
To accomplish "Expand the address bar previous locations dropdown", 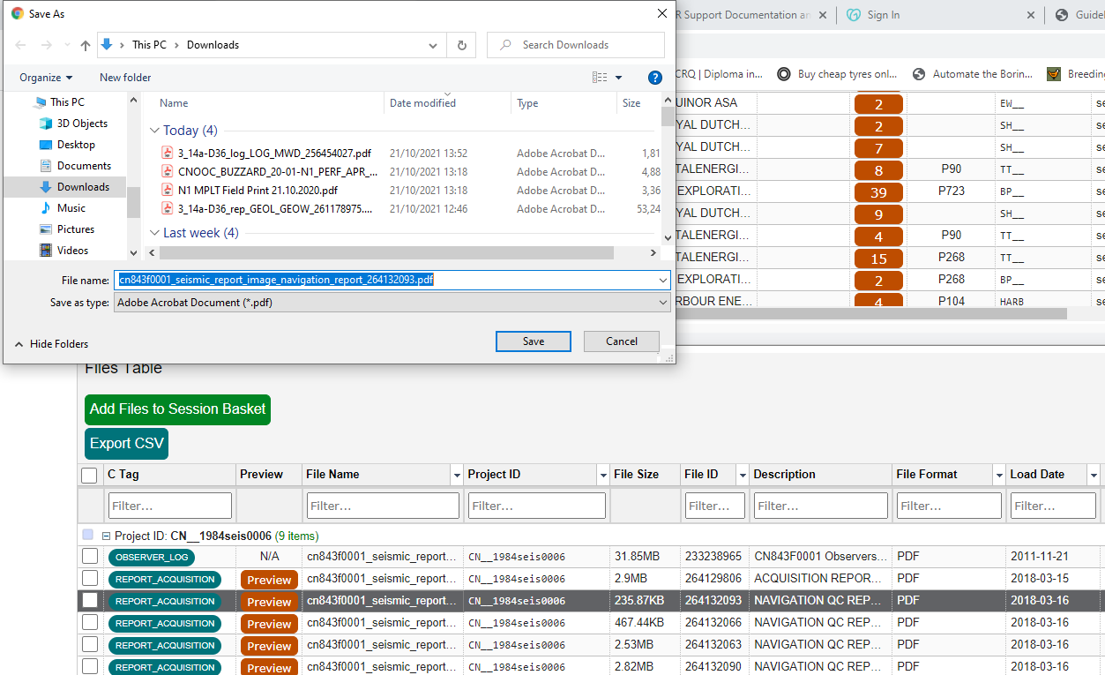I will point(433,45).
